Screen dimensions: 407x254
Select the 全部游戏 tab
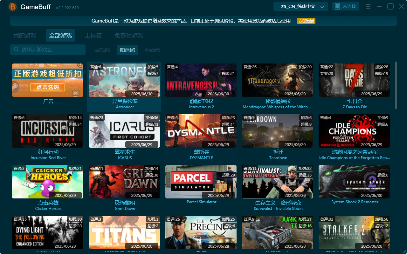coord(60,36)
